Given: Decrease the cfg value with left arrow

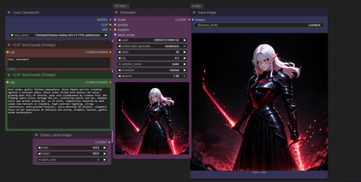Looking at the screenshot, I should pos(120,58).
